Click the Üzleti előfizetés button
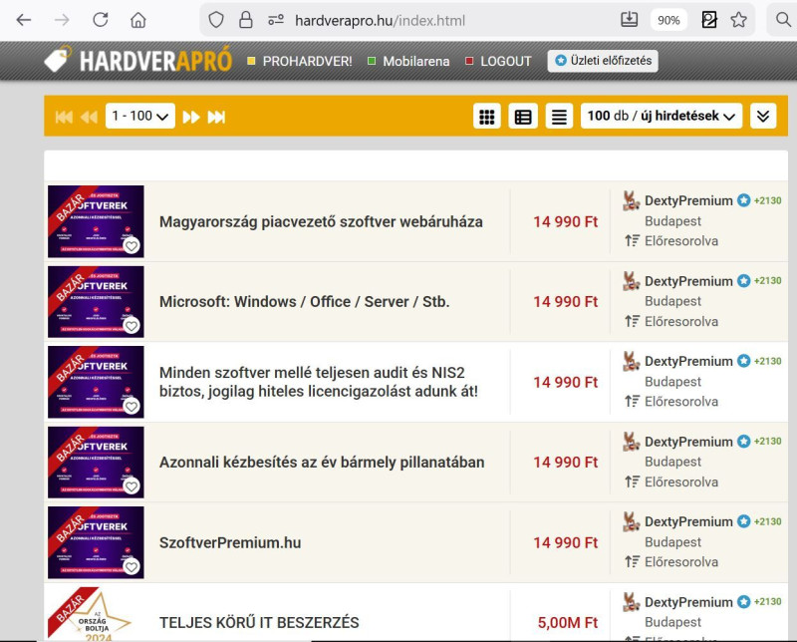This screenshot has height=642, width=797. 603,61
